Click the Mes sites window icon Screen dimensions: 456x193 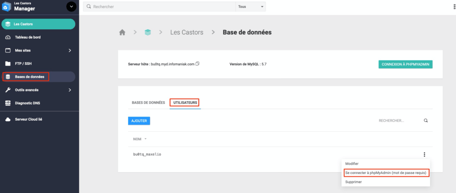click(x=8, y=51)
